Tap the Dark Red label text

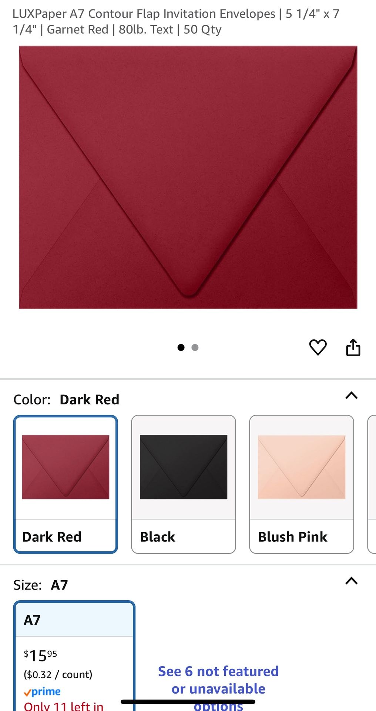tap(52, 537)
